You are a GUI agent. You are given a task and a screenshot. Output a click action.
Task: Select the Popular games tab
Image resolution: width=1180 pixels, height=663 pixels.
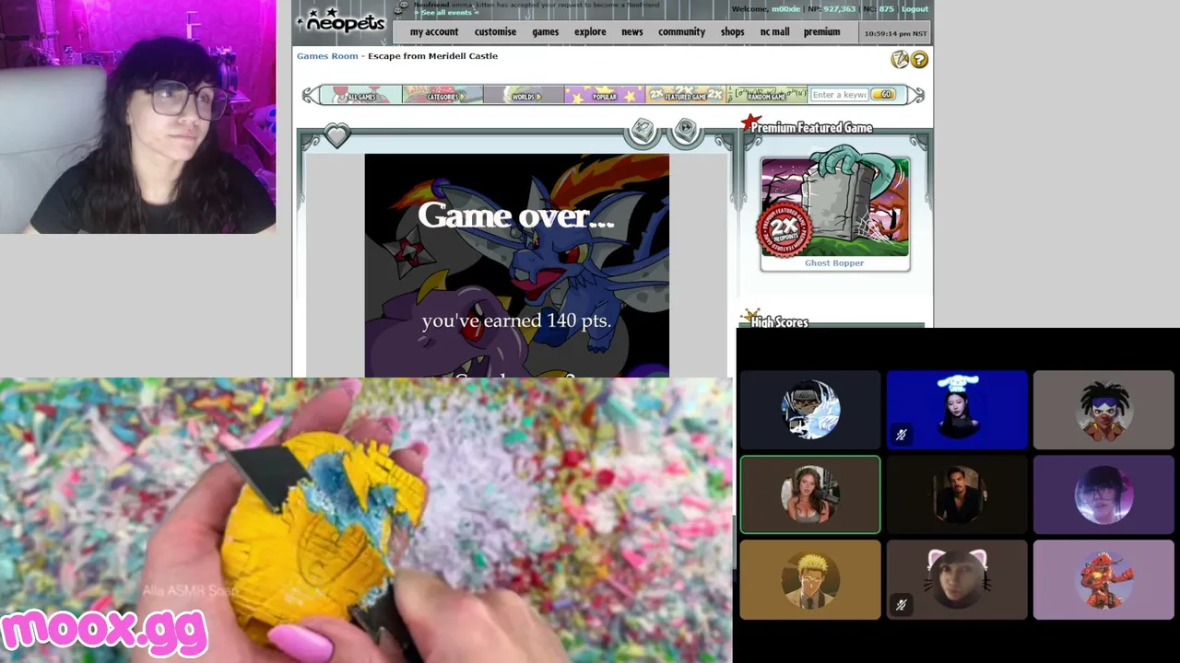[x=605, y=95]
